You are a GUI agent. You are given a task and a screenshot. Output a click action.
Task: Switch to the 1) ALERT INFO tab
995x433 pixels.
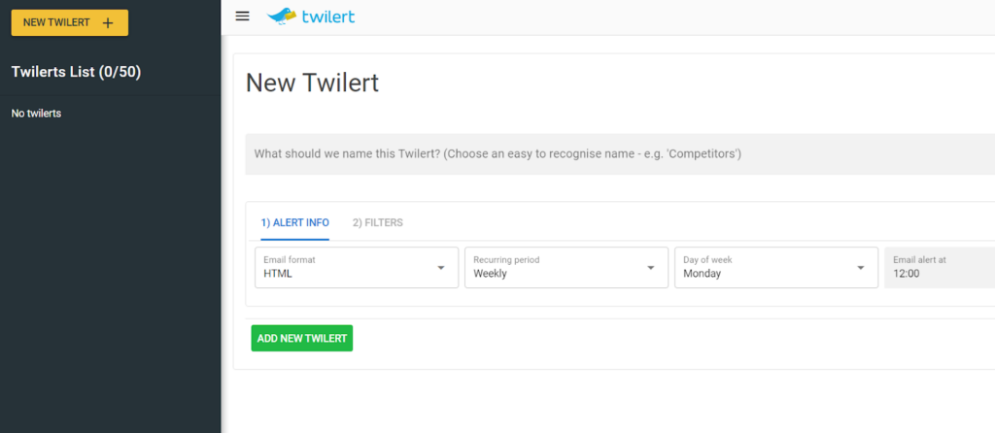pos(294,222)
